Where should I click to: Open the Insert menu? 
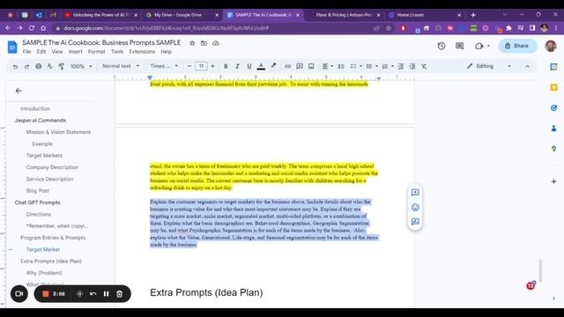(75, 52)
